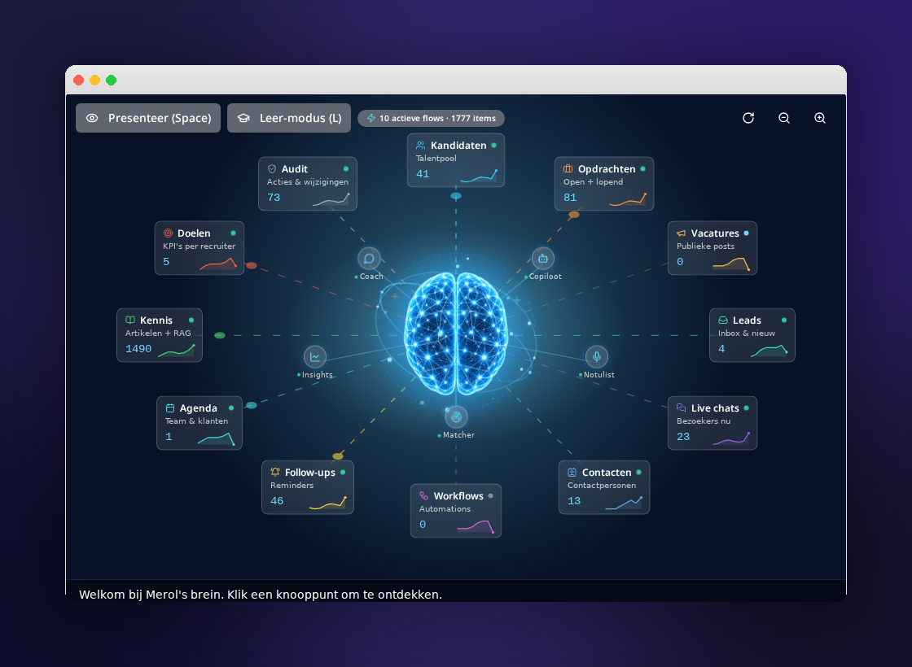
Task: Open the Doelen card title
Action: tap(194, 233)
